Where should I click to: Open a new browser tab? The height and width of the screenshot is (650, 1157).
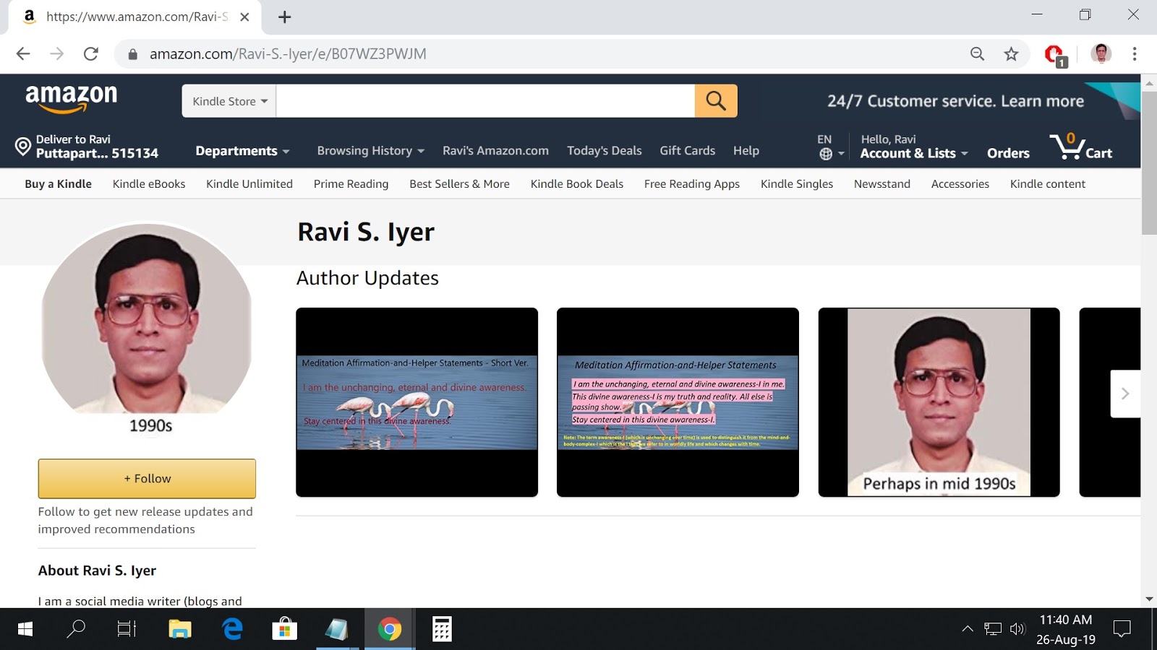(x=285, y=17)
